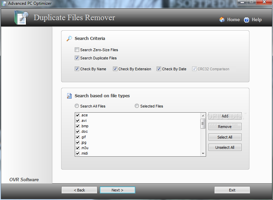Toggle Check By Extension checkbox

115,69
